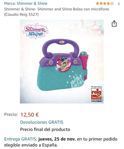Tap the 12,50 € price
The image size is (124, 149).
tap(29, 114)
